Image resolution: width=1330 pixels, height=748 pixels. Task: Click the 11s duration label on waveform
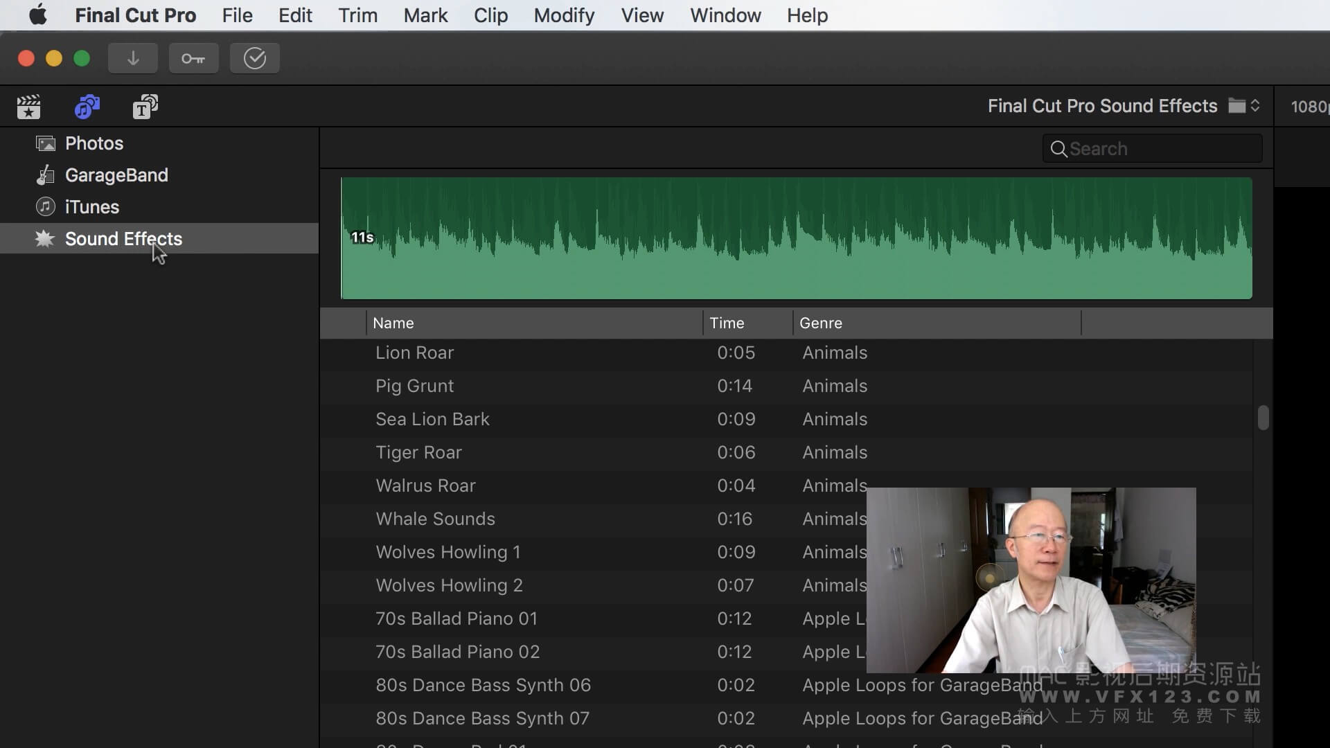(362, 238)
